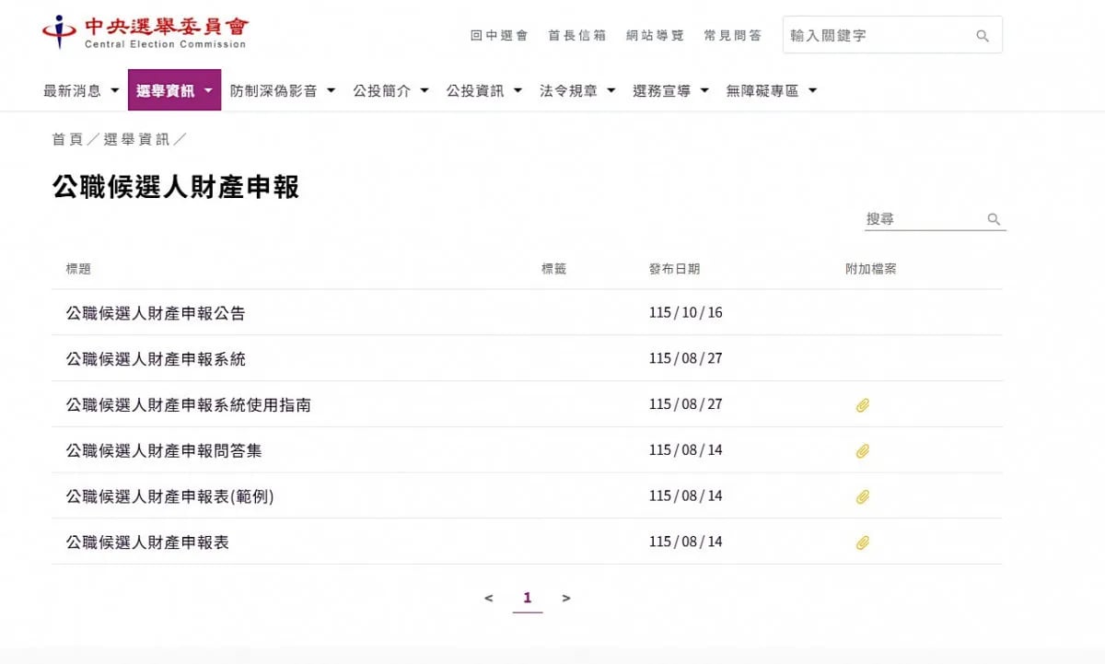Go to 回中選會 link
This screenshot has width=1105, height=664.
pyautogui.click(x=499, y=36)
